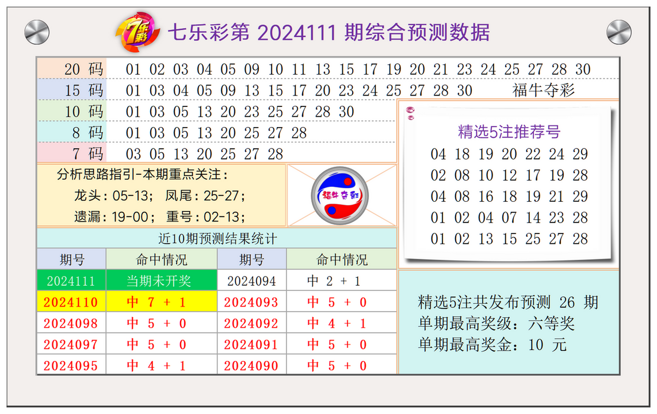The height and width of the screenshot is (414, 657).
Task: Click the 2024092 period cell
Action: 252,323
